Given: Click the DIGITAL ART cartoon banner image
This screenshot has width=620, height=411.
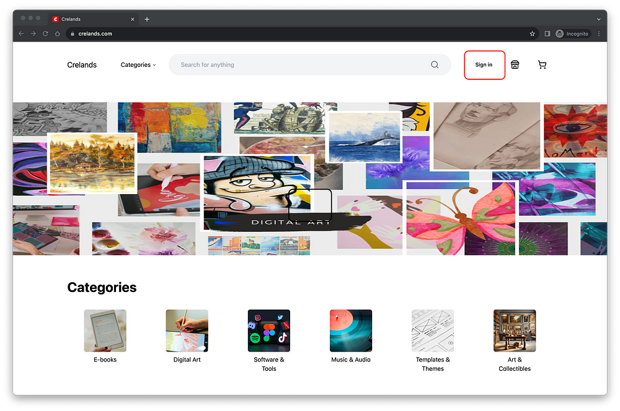Looking at the screenshot, I should point(258,192).
